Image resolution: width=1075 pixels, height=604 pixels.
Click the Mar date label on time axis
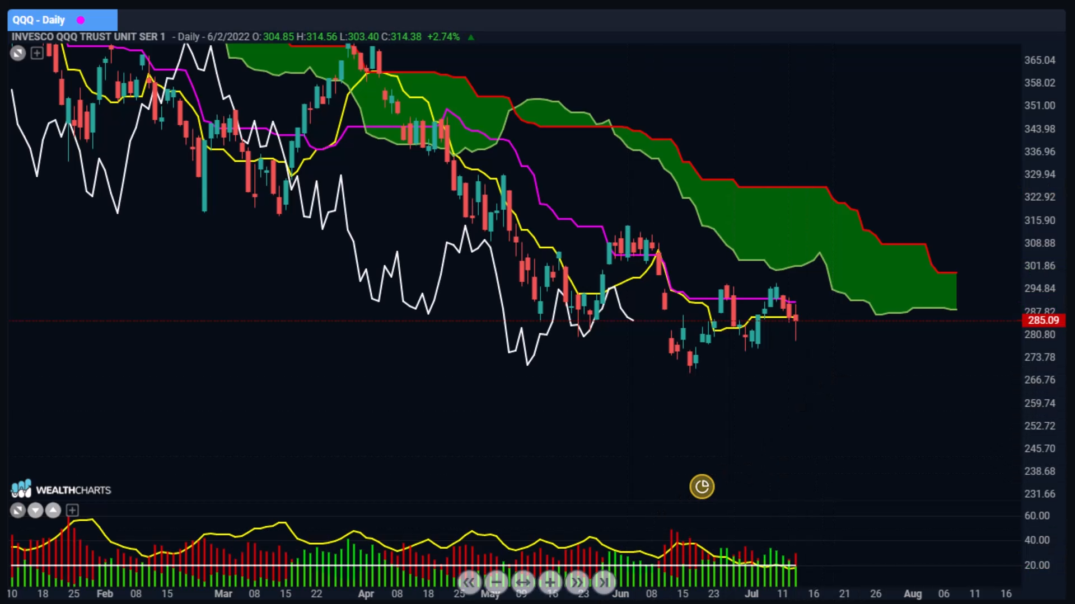[x=223, y=594]
